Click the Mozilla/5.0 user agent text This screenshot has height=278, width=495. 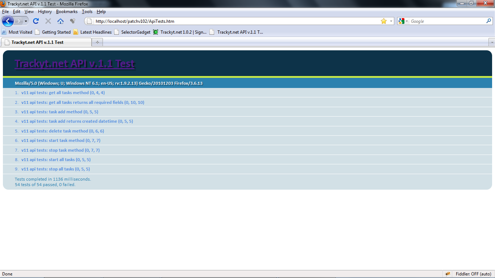[x=109, y=83]
